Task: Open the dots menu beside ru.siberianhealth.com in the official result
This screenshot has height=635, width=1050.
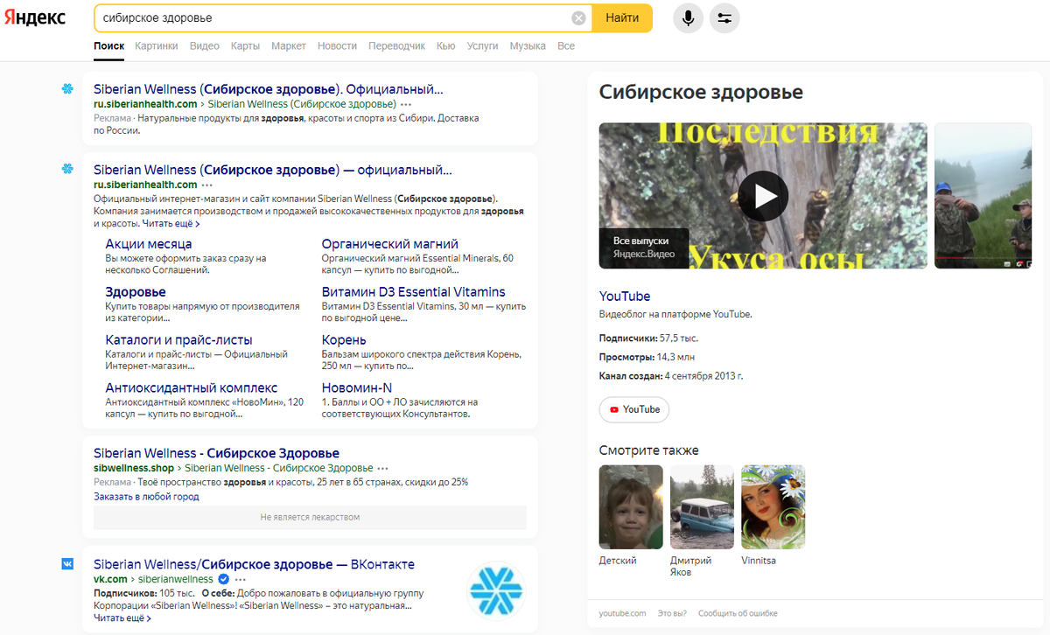Action: pos(206,185)
